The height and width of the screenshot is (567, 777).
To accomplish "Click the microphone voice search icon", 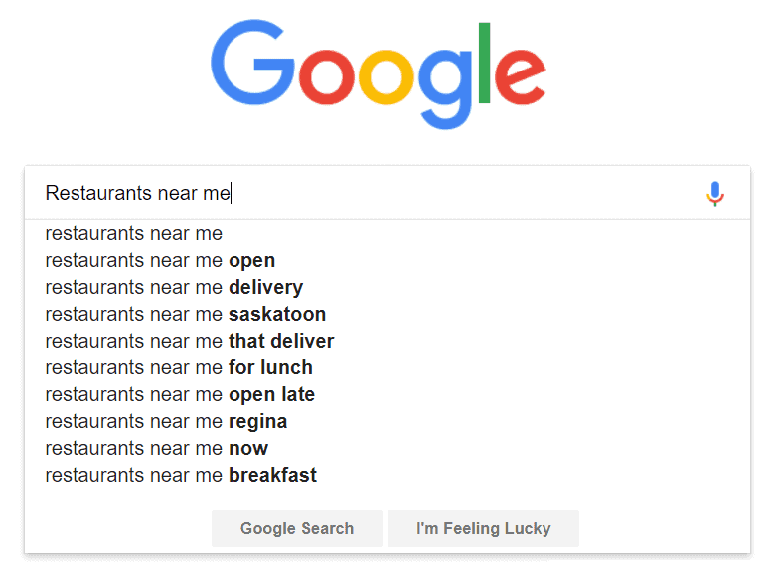I will [715, 194].
